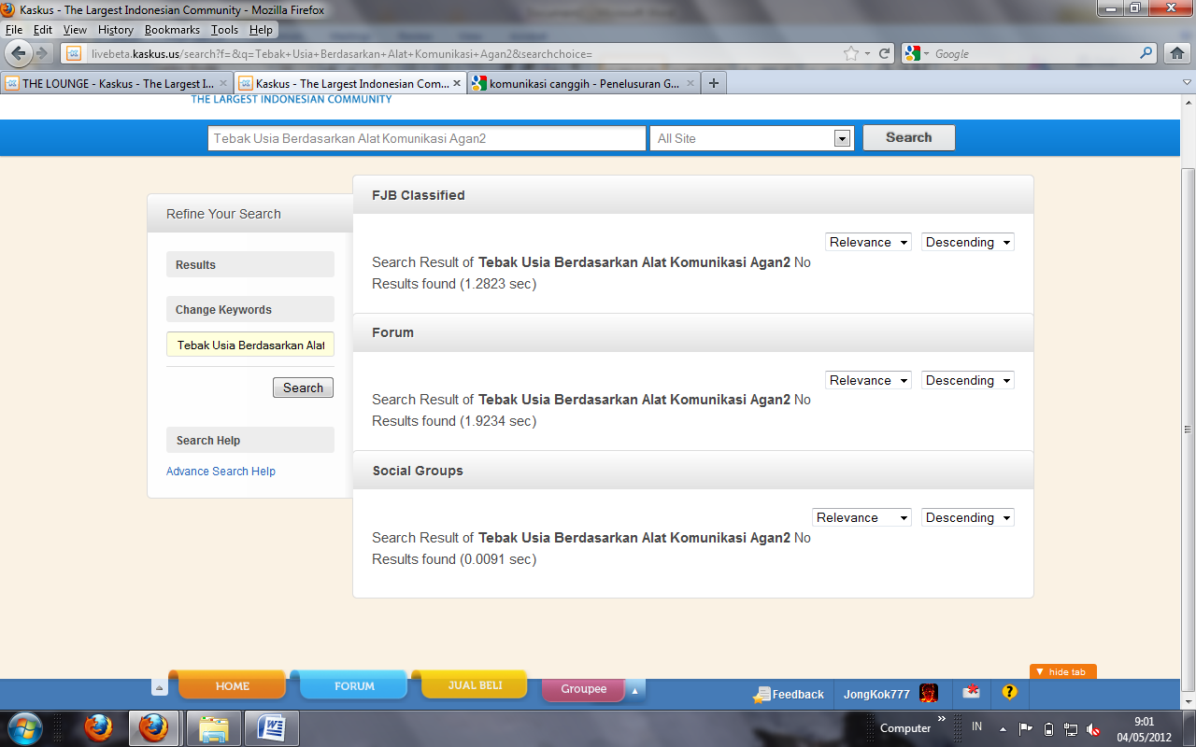Open the History menu
This screenshot has height=747, width=1196.
116,30
